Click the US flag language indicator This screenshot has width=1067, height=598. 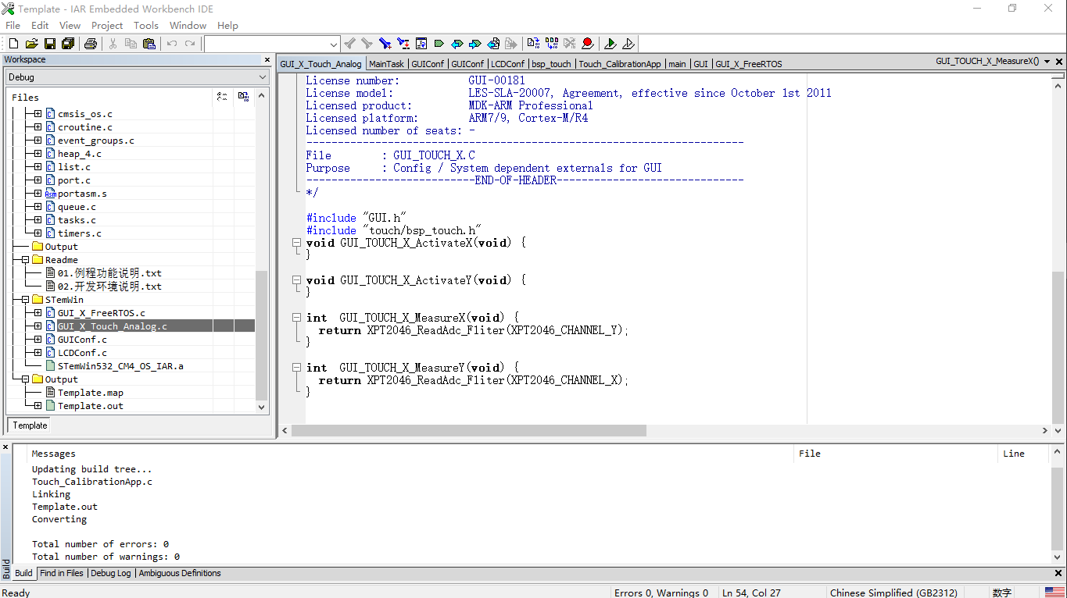pyautogui.click(x=1054, y=593)
